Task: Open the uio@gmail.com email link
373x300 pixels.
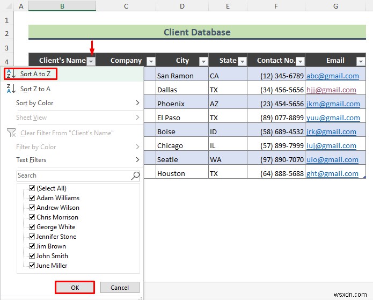Action: coord(332,159)
